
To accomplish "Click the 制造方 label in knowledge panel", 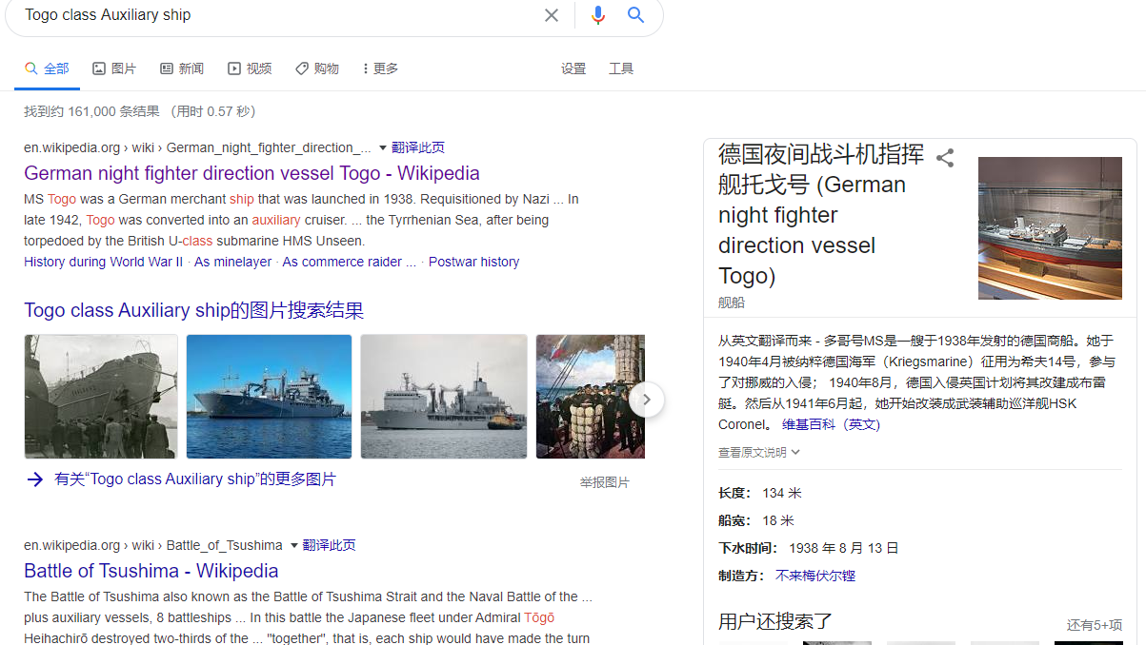I will 741,576.
